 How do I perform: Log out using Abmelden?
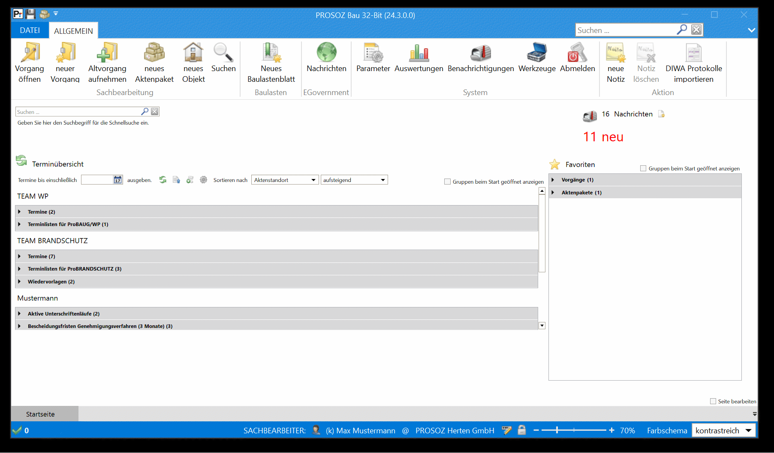pyautogui.click(x=578, y=57)
